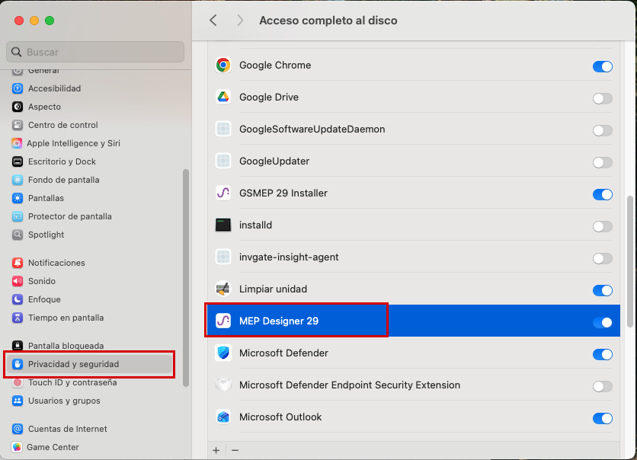Click the GSMEP 29 Installer icon
This screenshot has width=637, height=460.
223,193
